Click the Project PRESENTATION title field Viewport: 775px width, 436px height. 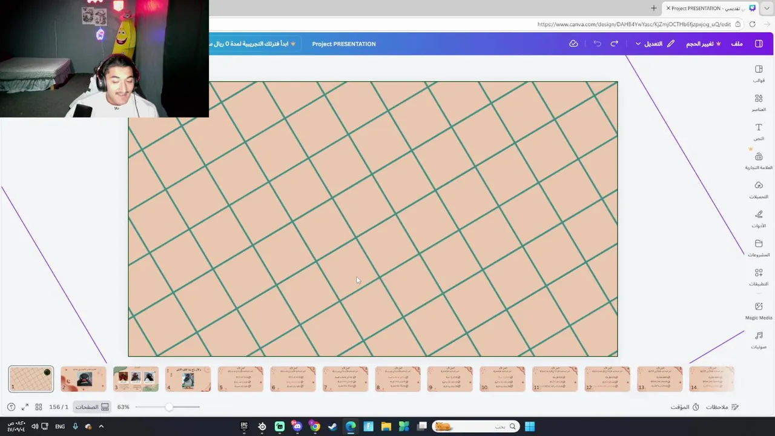click(x=344, y=44)
